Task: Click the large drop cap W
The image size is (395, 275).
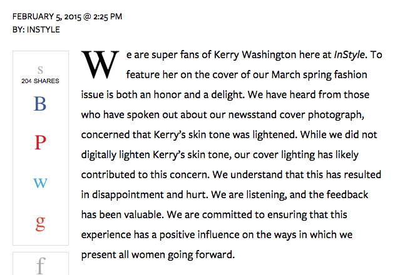Action: click(100, 64)
